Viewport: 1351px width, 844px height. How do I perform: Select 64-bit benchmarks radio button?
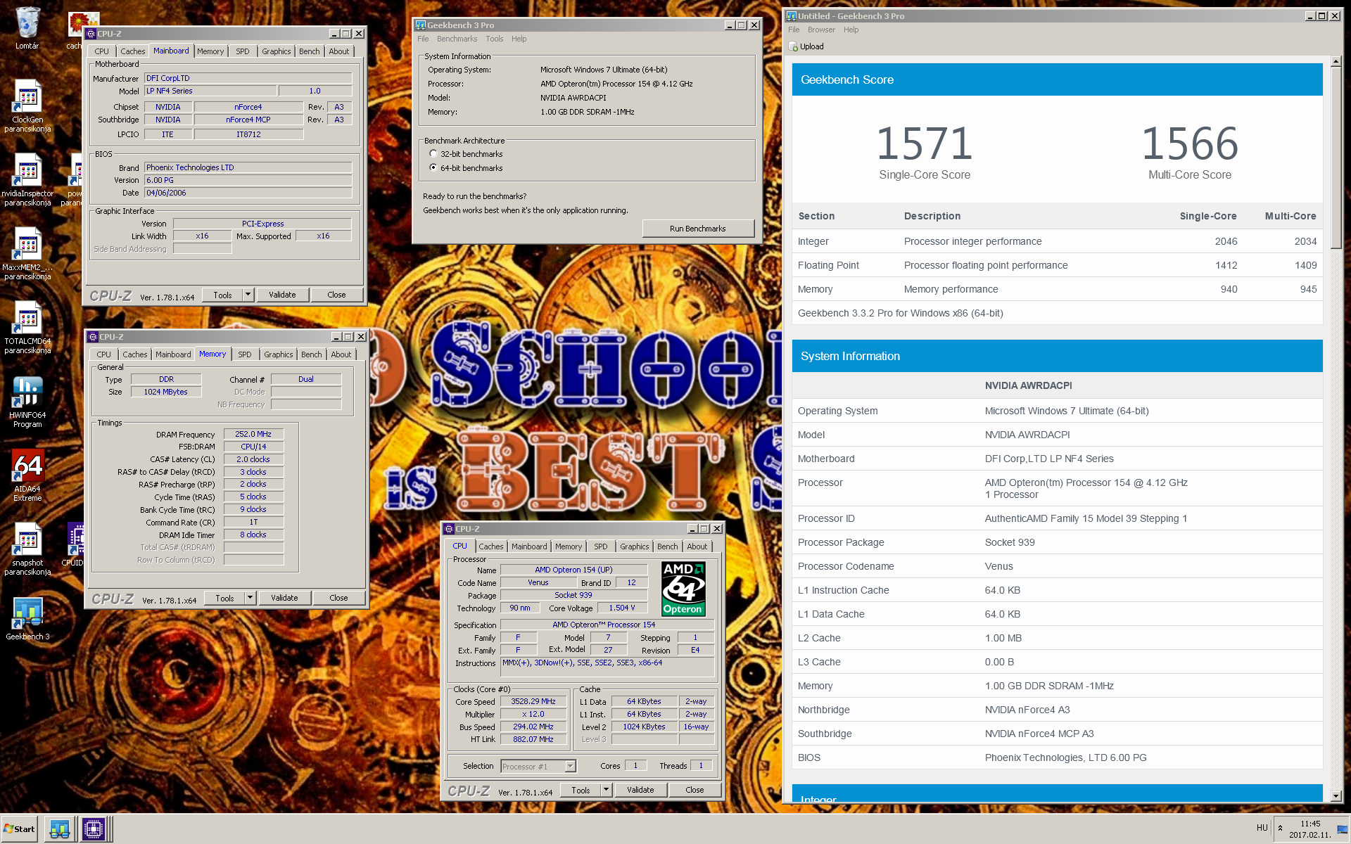coord(433,167)
